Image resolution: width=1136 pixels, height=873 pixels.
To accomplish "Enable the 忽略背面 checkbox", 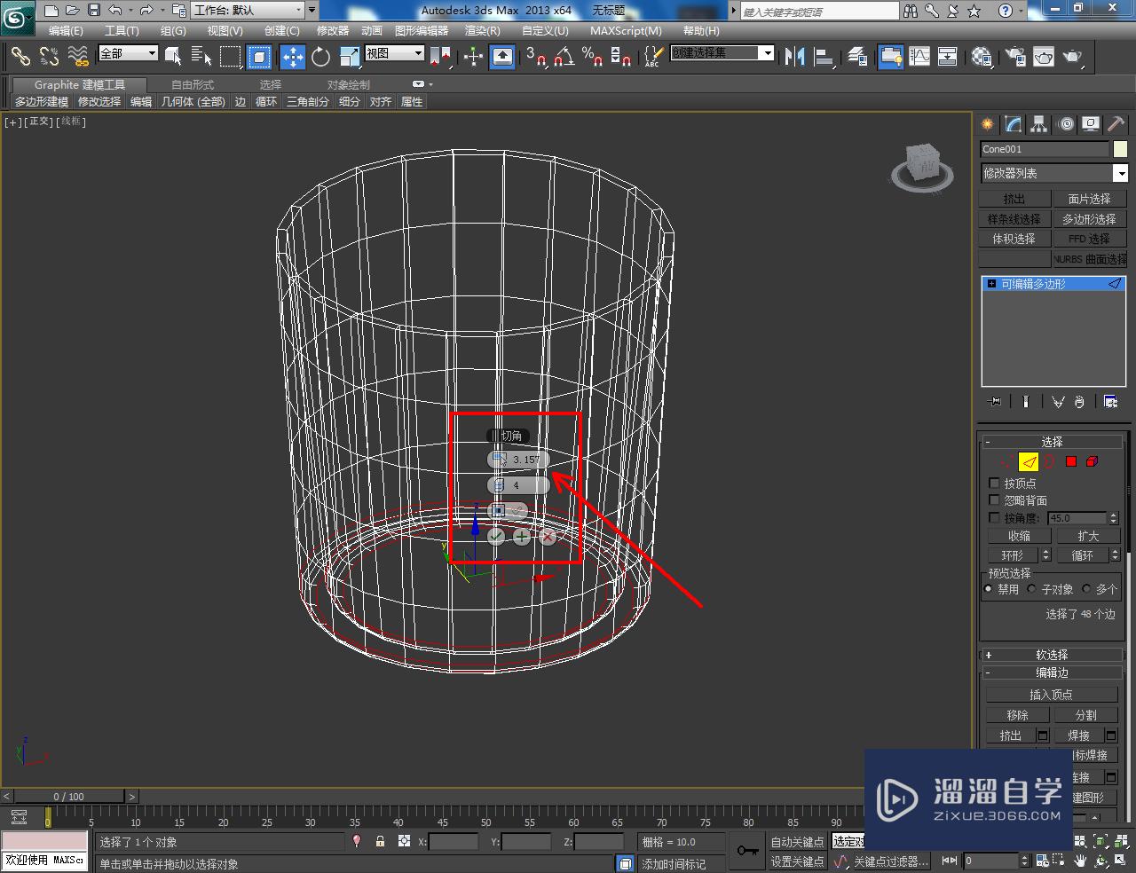I will (x=994, y=500).
